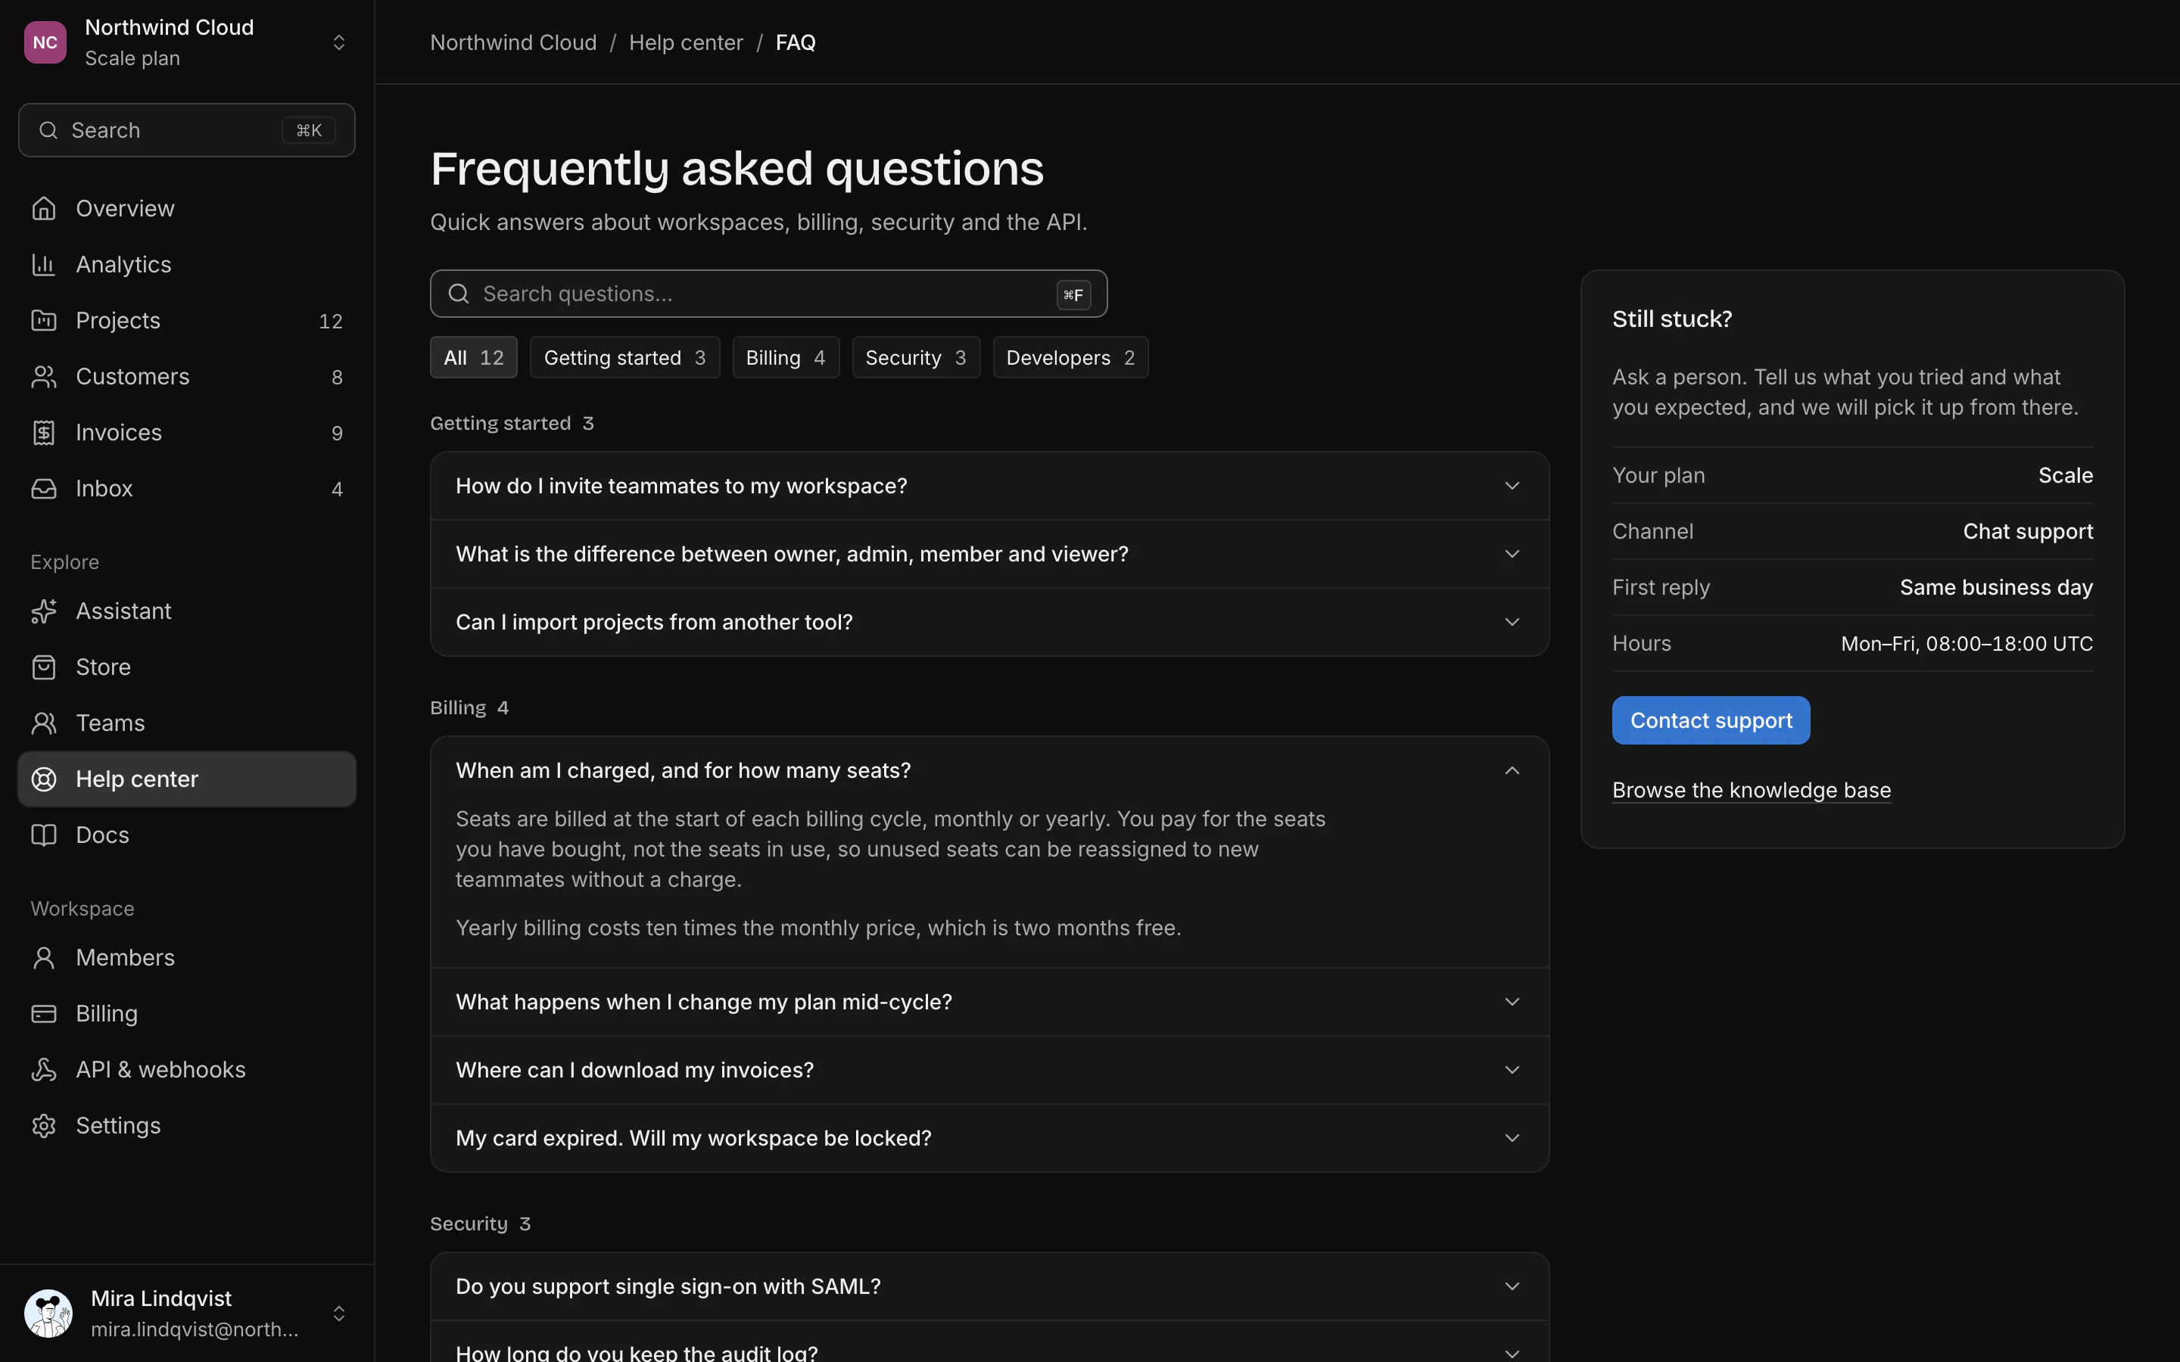Click the Members person icon
The height and width of the screenshot is (1362, 2180).
43,957
